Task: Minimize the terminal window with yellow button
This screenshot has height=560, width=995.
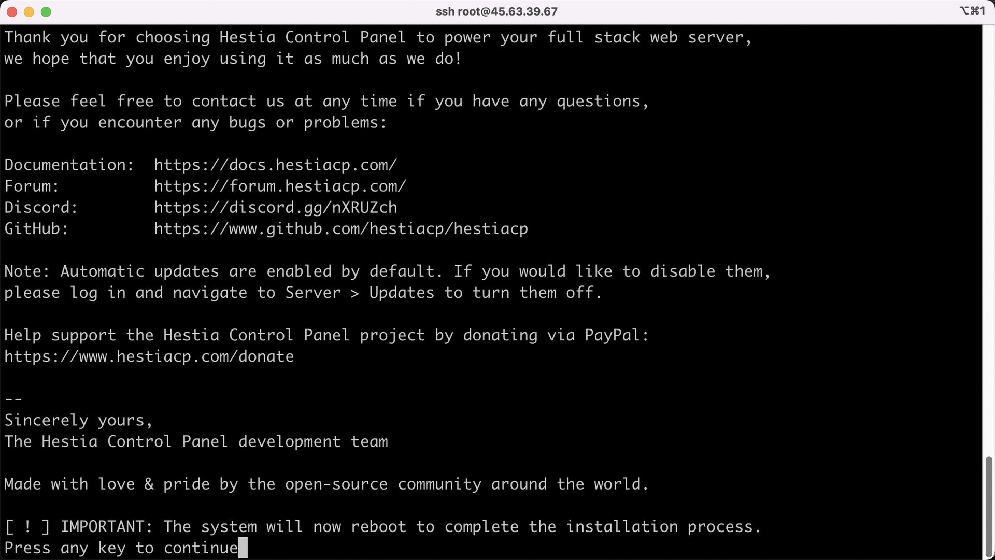Action: tap(29, 12)
